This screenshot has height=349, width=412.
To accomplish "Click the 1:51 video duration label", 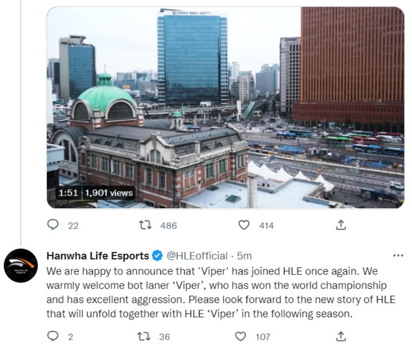I will point(68,193).
